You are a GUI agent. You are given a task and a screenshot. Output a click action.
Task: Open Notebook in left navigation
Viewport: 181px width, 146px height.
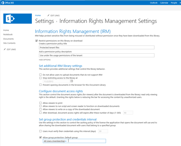8,34
